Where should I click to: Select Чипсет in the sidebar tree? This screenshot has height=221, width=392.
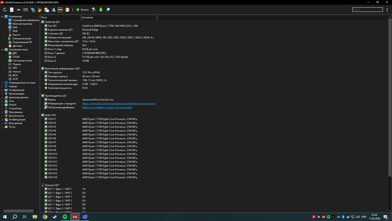(15, 71)
